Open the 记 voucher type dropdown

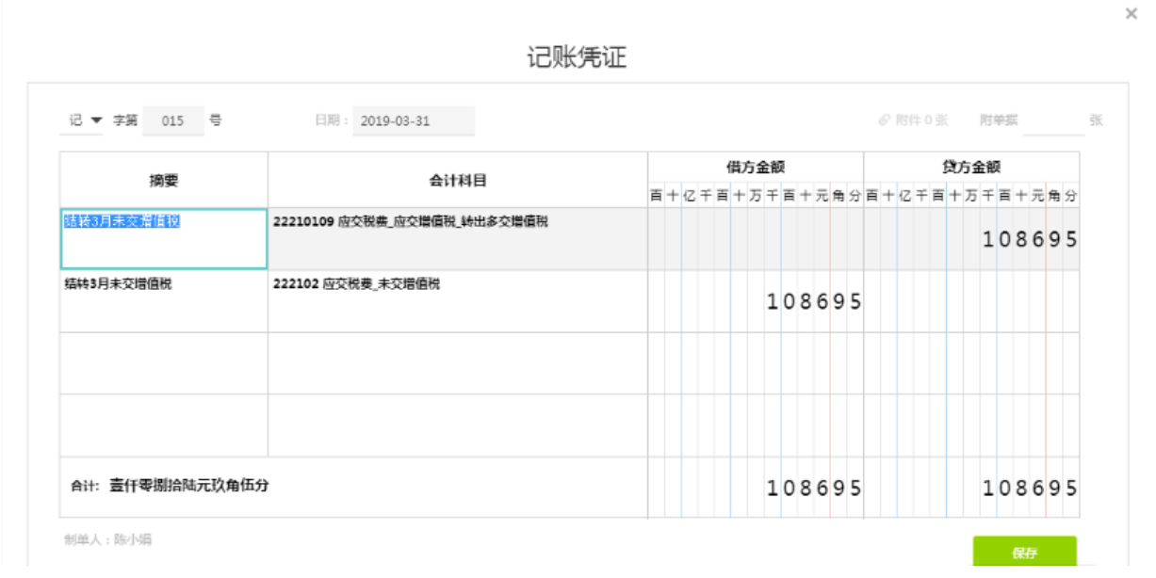click(x=85, y=120)
